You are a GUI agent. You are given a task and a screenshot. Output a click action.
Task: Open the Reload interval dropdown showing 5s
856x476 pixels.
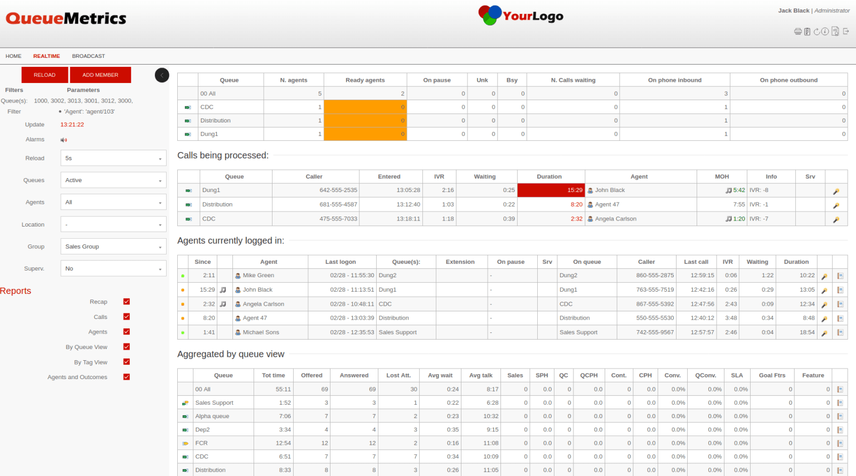pyautogui.click(x=113, y=158)
